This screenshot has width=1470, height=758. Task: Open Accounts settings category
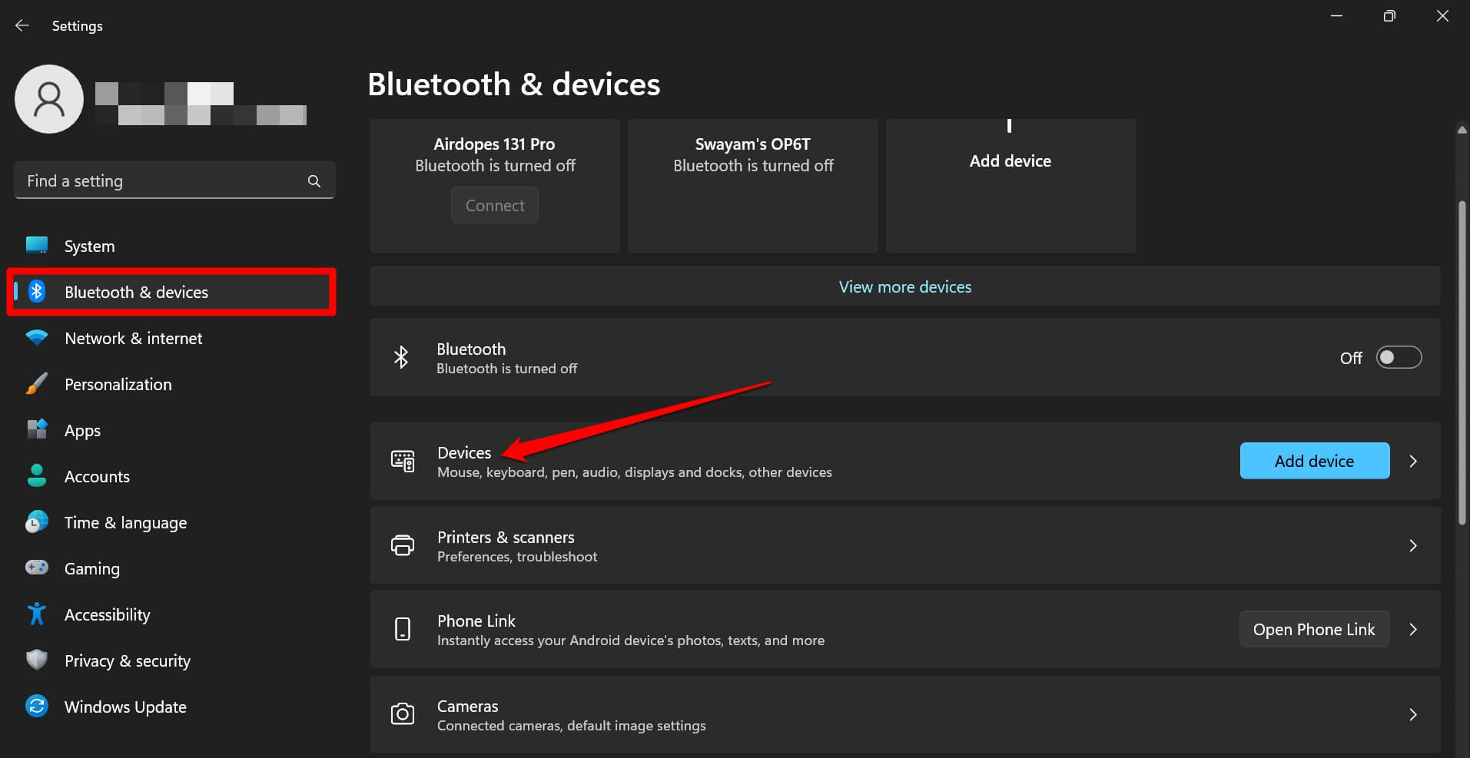[174, 476]
